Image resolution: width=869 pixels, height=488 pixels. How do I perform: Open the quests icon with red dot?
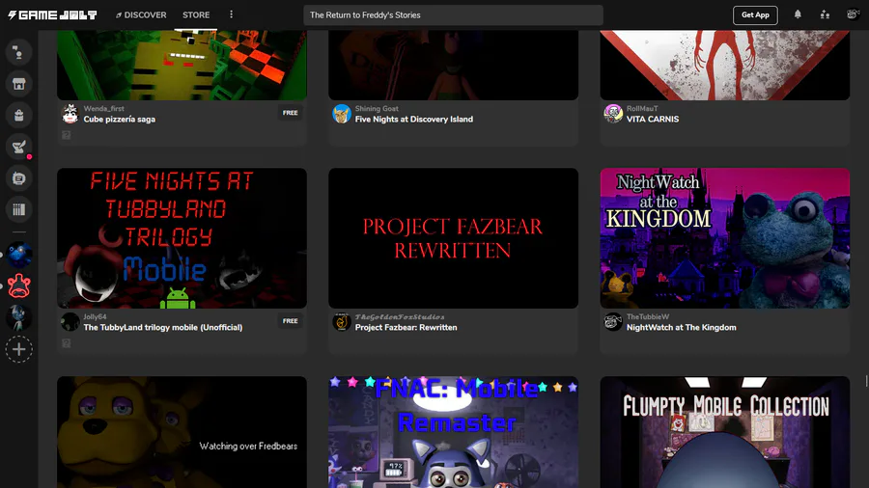pyautogui.click(x=19, y=147)
